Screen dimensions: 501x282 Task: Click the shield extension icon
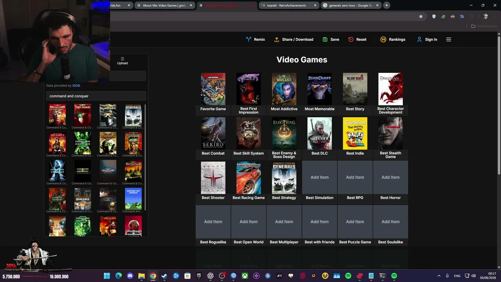(434, 16)
